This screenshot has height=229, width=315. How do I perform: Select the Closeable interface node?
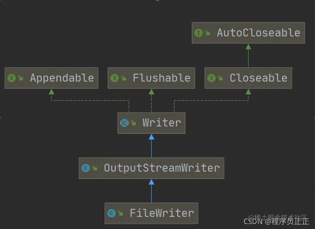click(248, 78)
